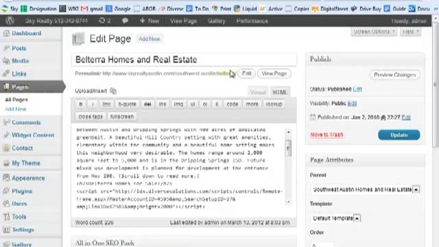Screen dimensions: 439x247
Task: Click inside the HTML content textarea
Action: (179, 168)
